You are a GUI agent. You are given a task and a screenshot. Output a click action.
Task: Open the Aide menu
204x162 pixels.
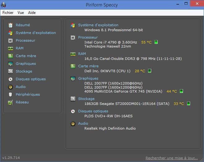pyautogui.click(x=32, y=13)
